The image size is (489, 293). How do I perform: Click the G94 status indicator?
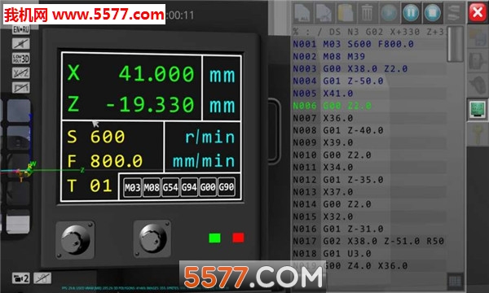tap(189, 187)
